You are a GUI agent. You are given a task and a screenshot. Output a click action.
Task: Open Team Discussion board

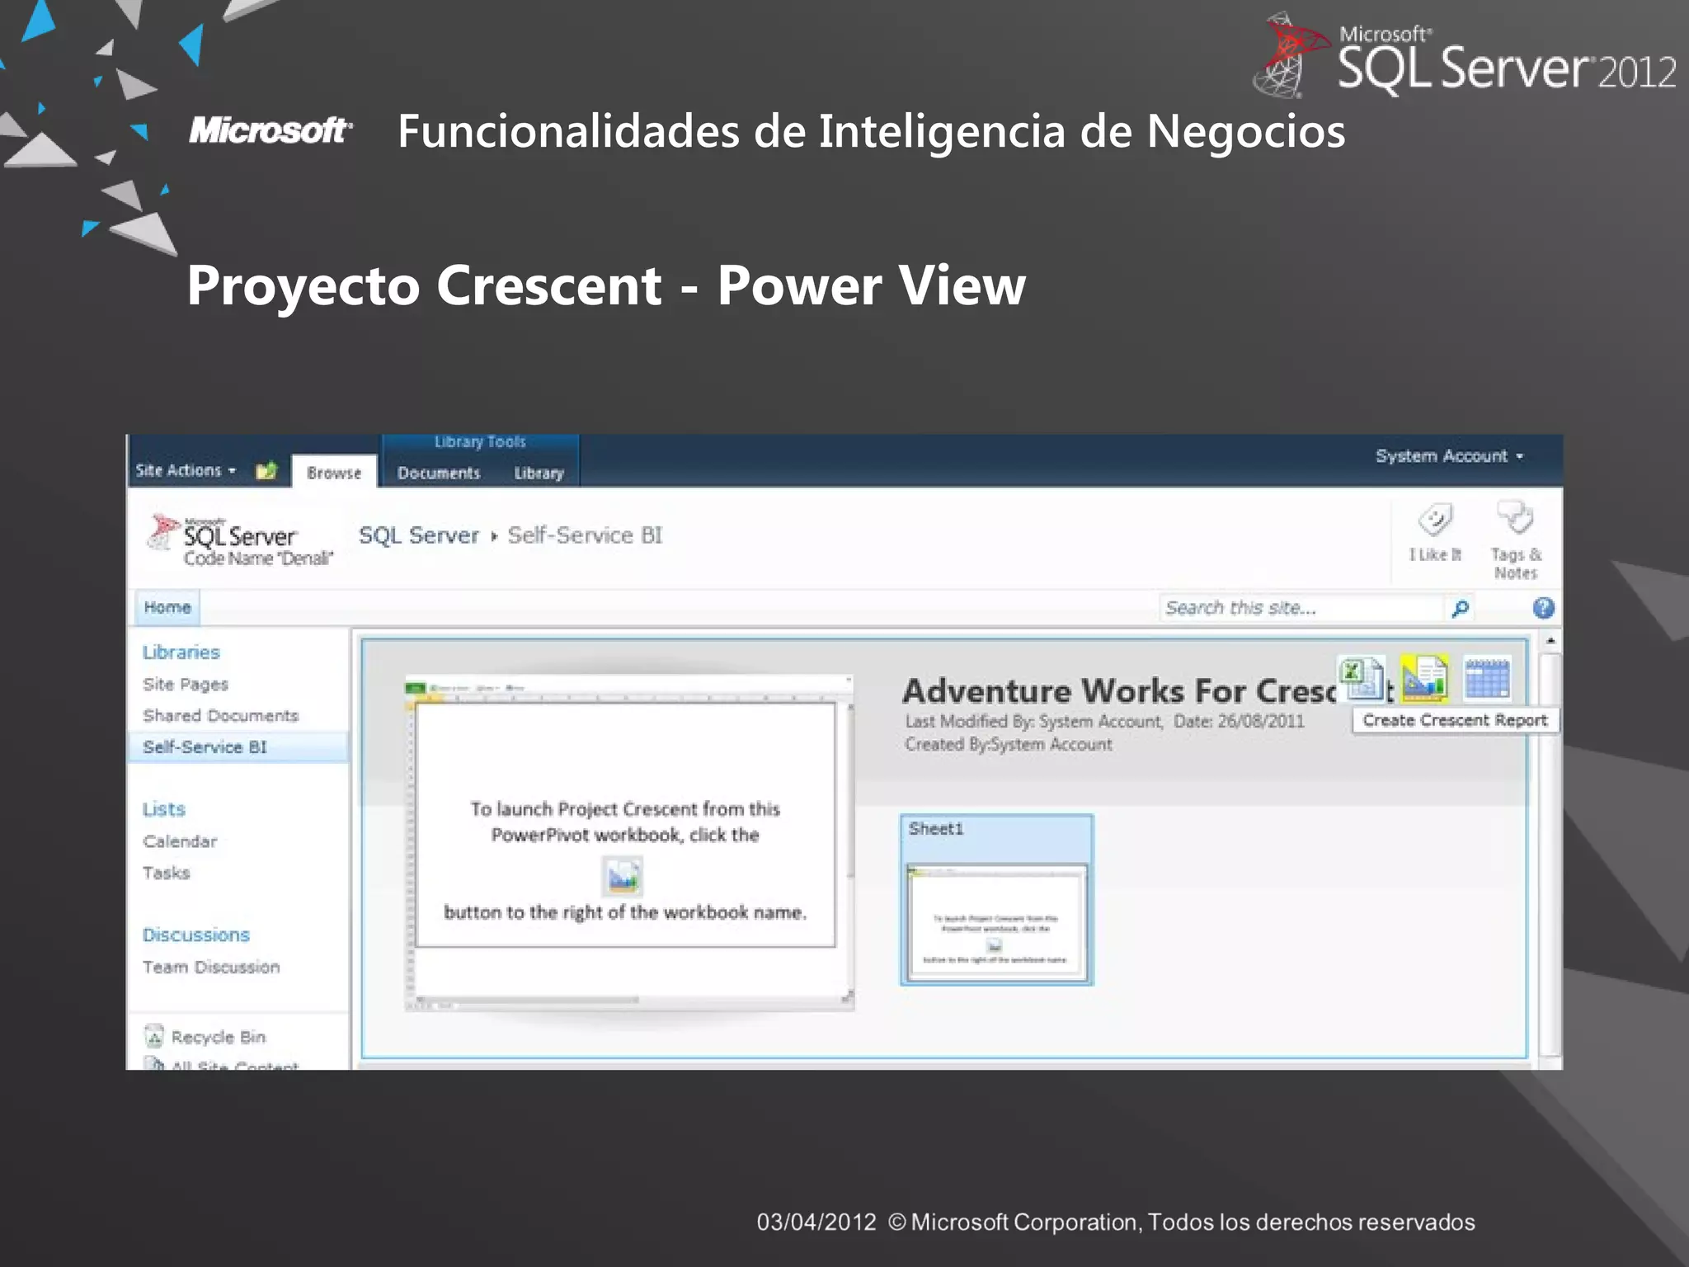(x=211, y=967)
